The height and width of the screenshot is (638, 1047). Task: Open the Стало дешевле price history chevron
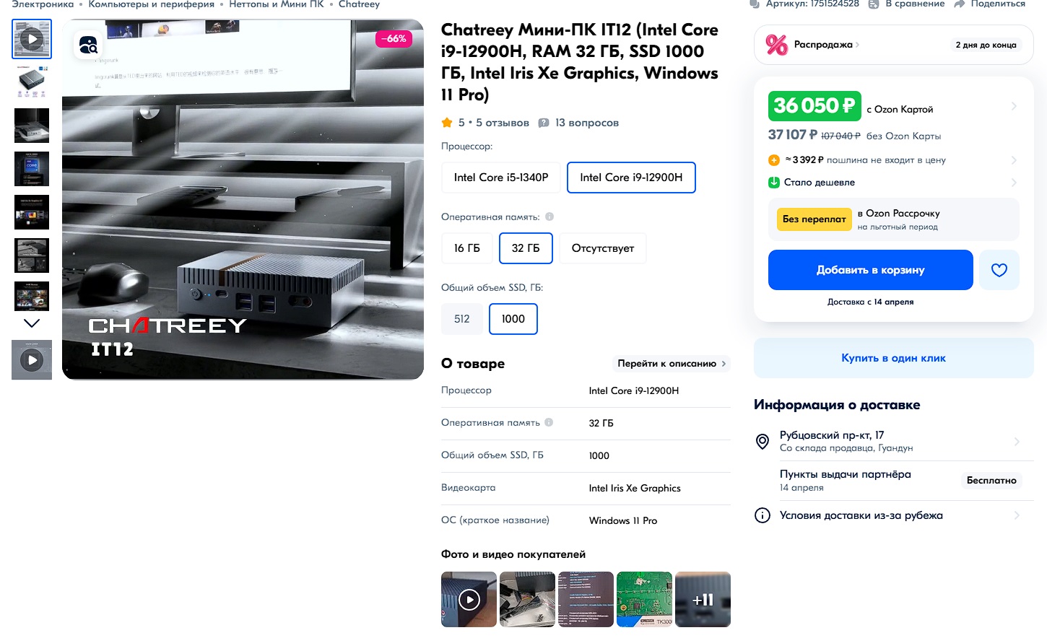pyautogui.click(x=1014, y=183)
